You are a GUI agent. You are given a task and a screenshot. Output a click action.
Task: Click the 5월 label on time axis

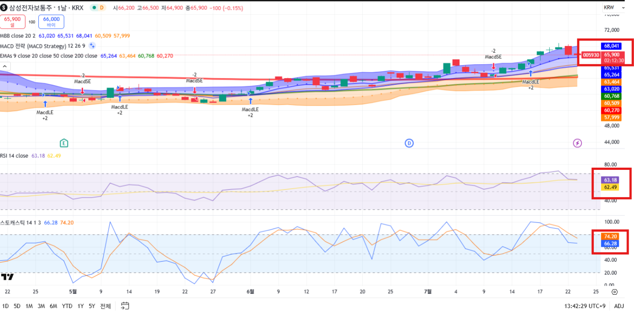(73, 292)
